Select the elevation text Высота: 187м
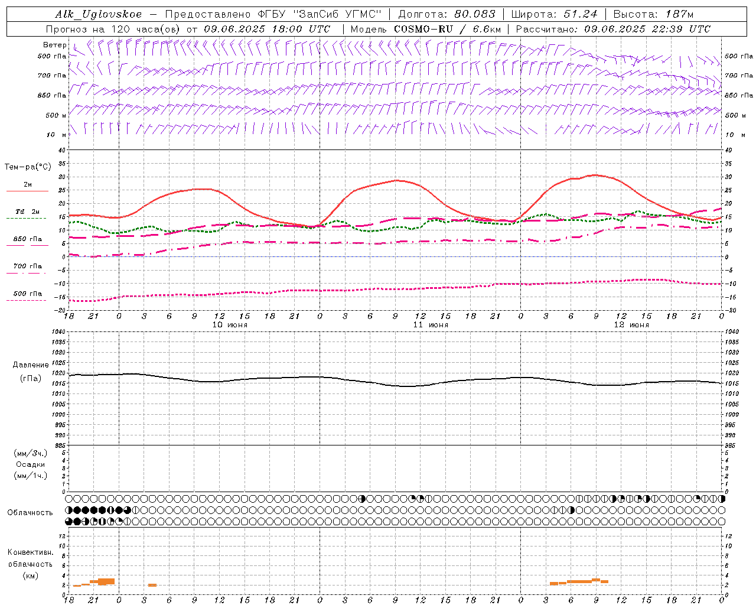 (653, 14)
